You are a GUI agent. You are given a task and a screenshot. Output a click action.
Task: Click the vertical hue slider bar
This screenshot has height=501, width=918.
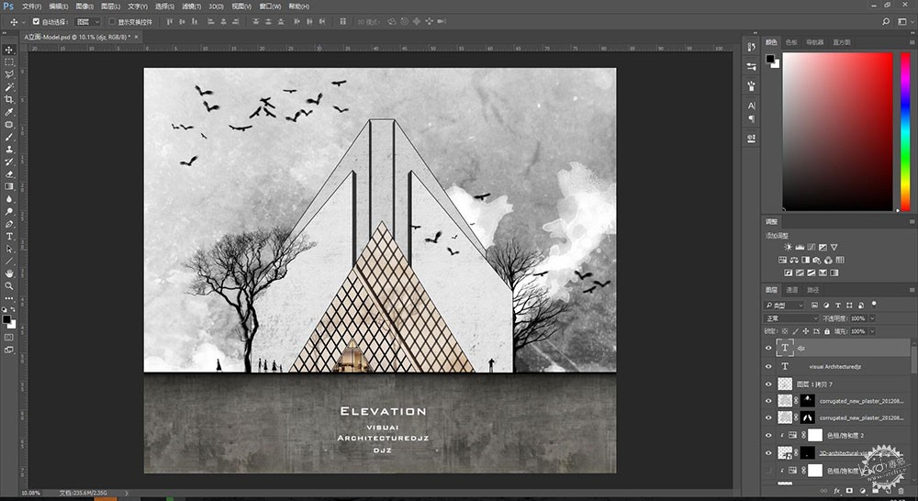coord(904,132)
